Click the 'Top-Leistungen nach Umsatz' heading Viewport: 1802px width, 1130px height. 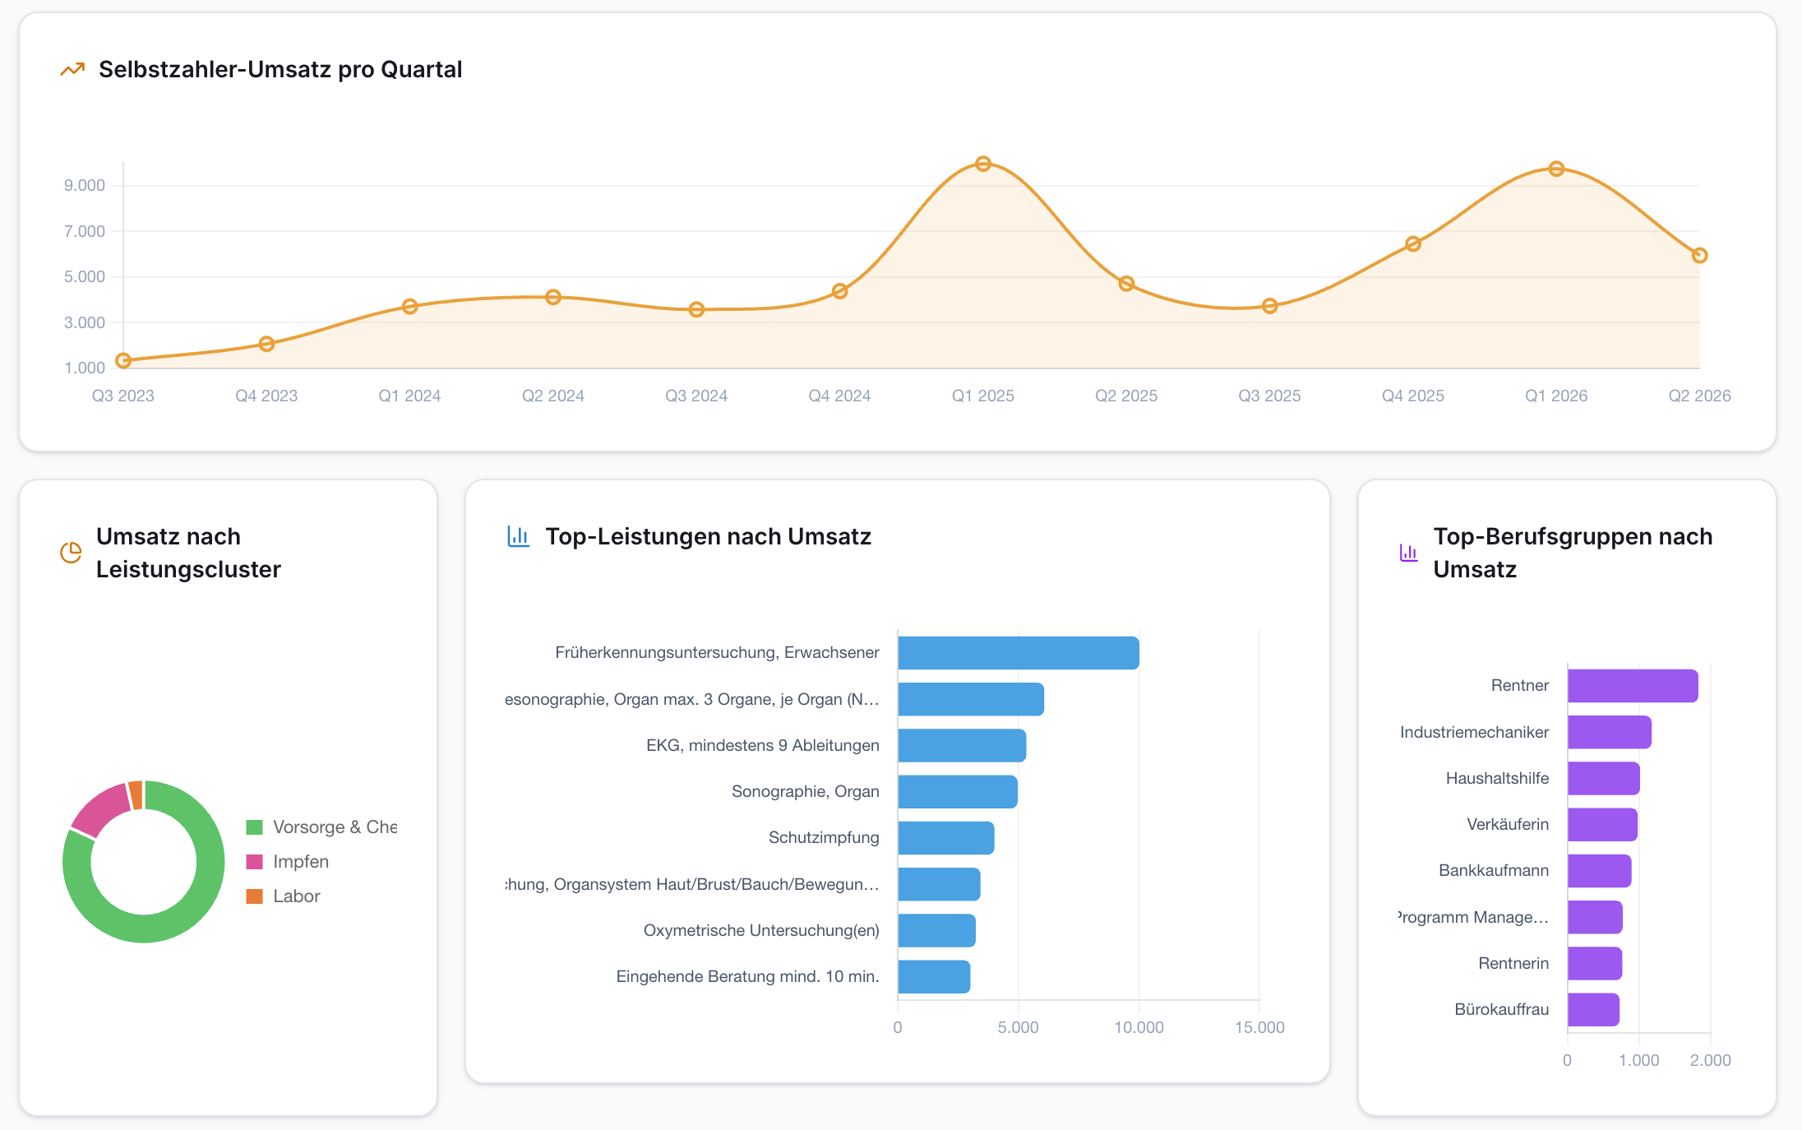[x=709, y=536]
